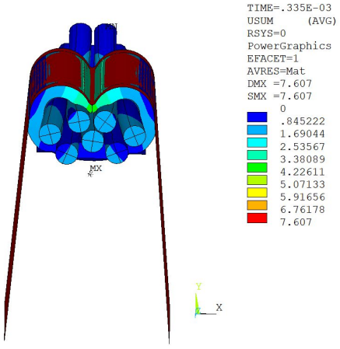The width and height of the screenshot is (340, 349).
Task: Click legend value 4.22611
Action: 303,172
